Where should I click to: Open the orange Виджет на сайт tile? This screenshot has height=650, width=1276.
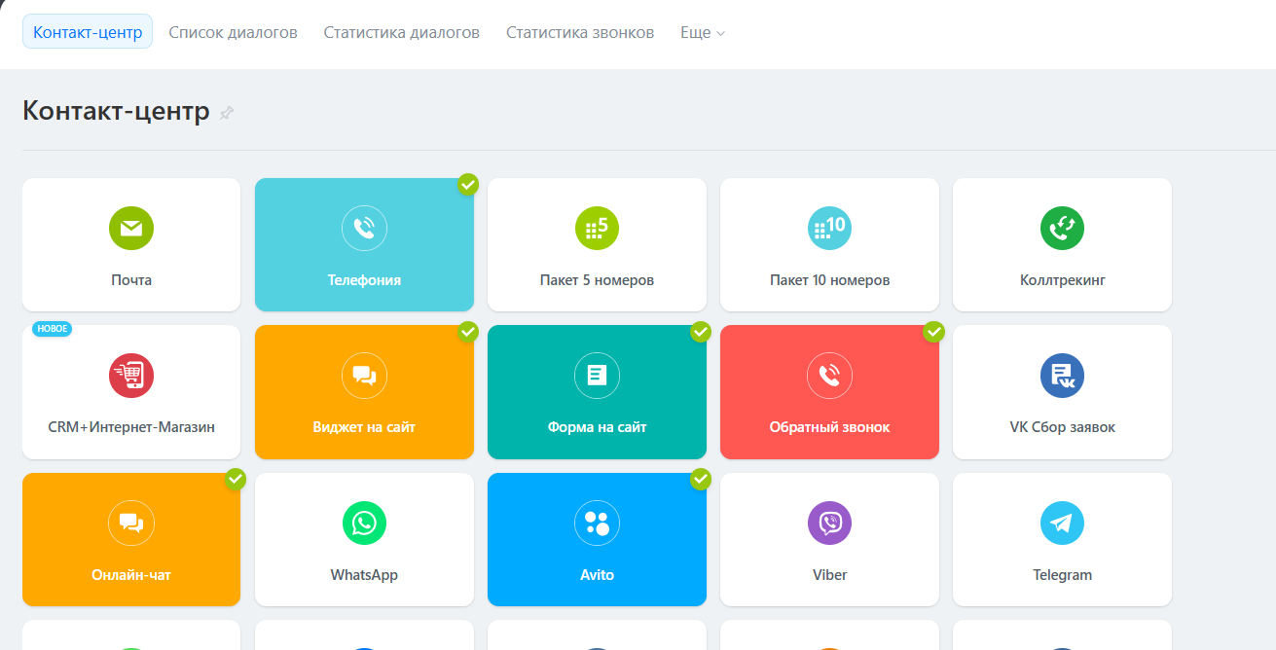[x=364, y=392]
